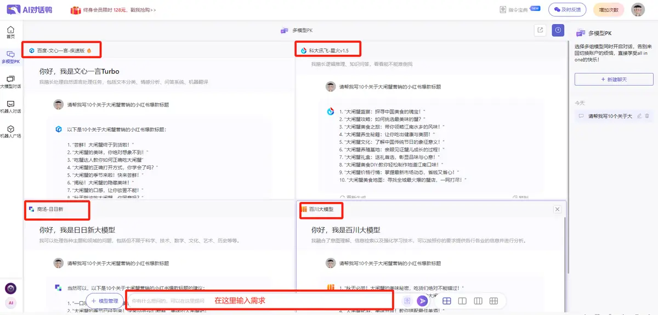The image size is (658, 315).
Task: Switch to six-panel grid layout
Action: pyautogui.click(x=493, y=301)
